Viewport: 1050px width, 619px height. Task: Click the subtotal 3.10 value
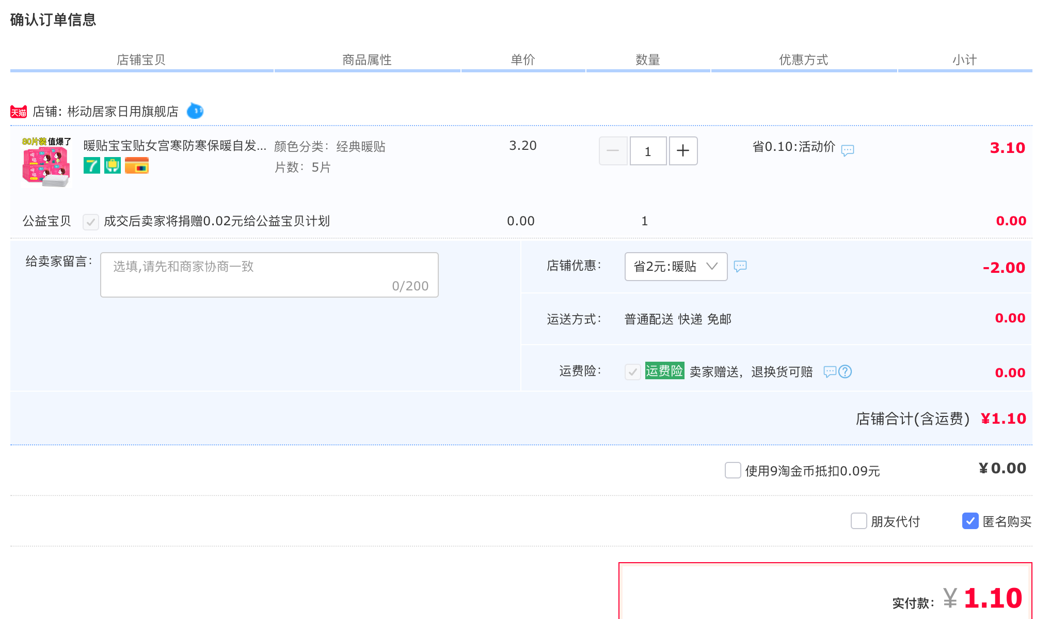[1008, 148]
